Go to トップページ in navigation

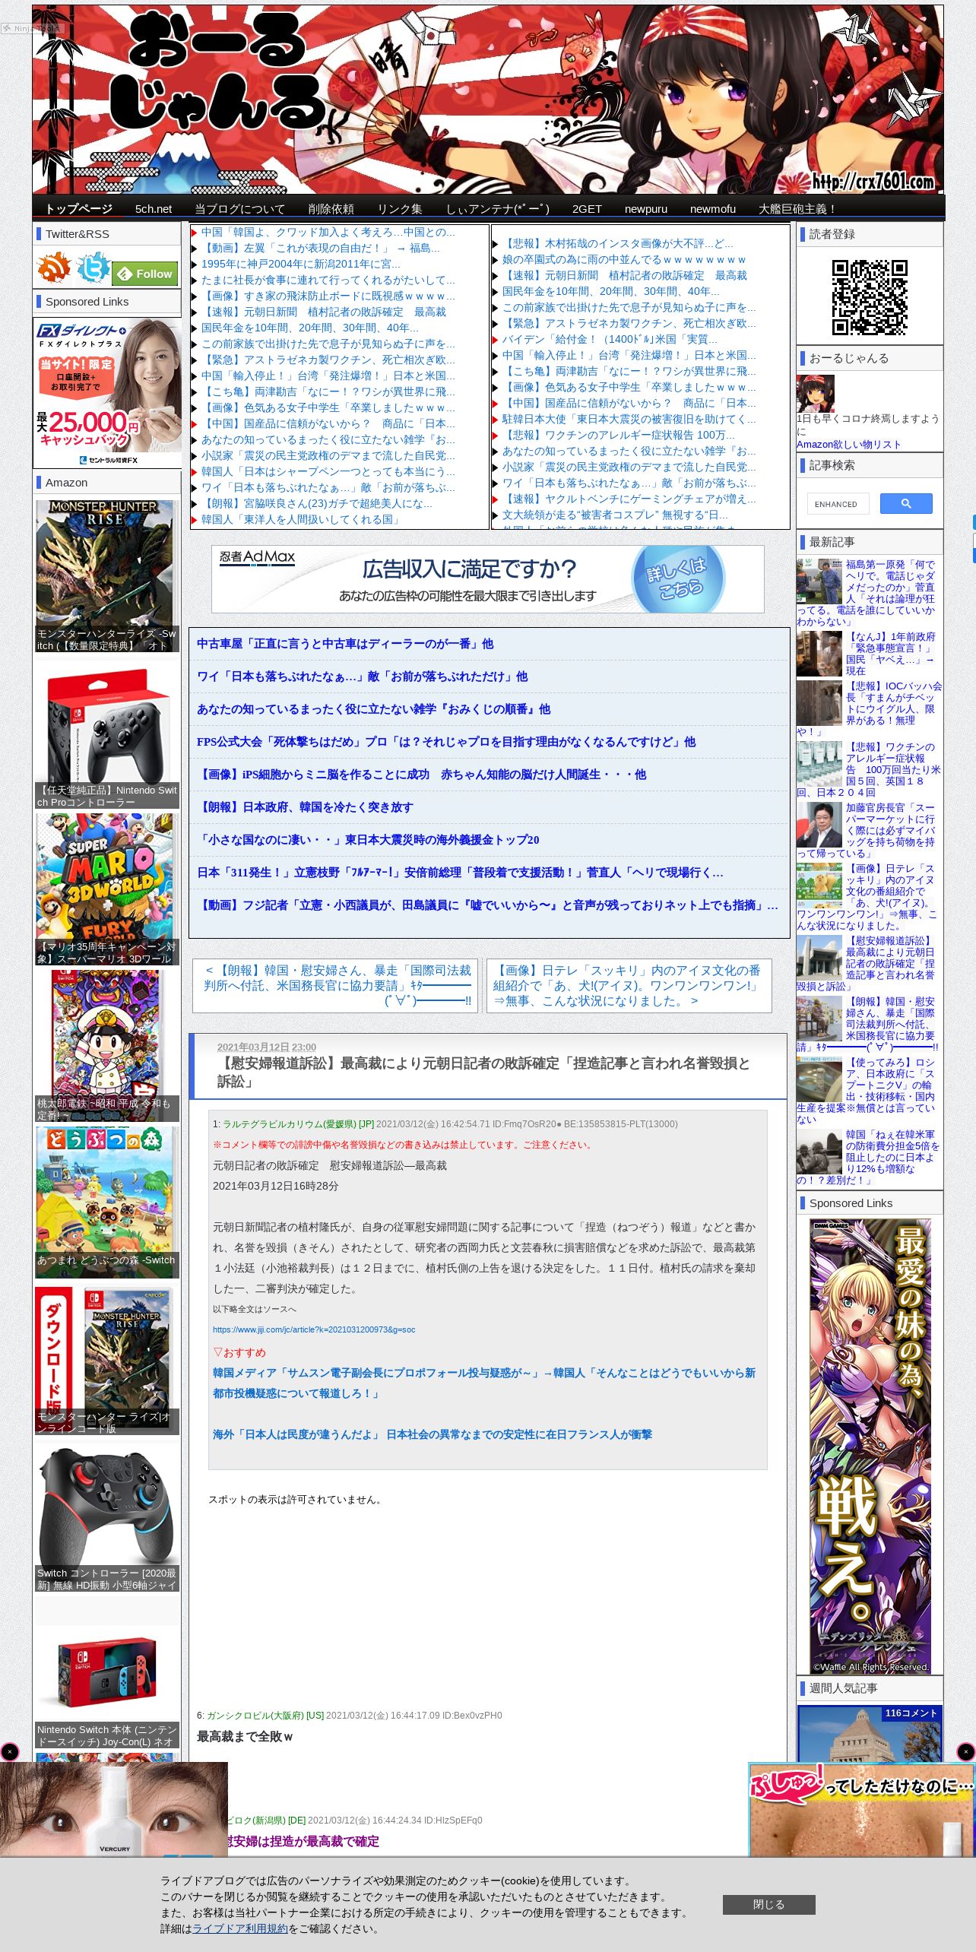coord(78,209)
